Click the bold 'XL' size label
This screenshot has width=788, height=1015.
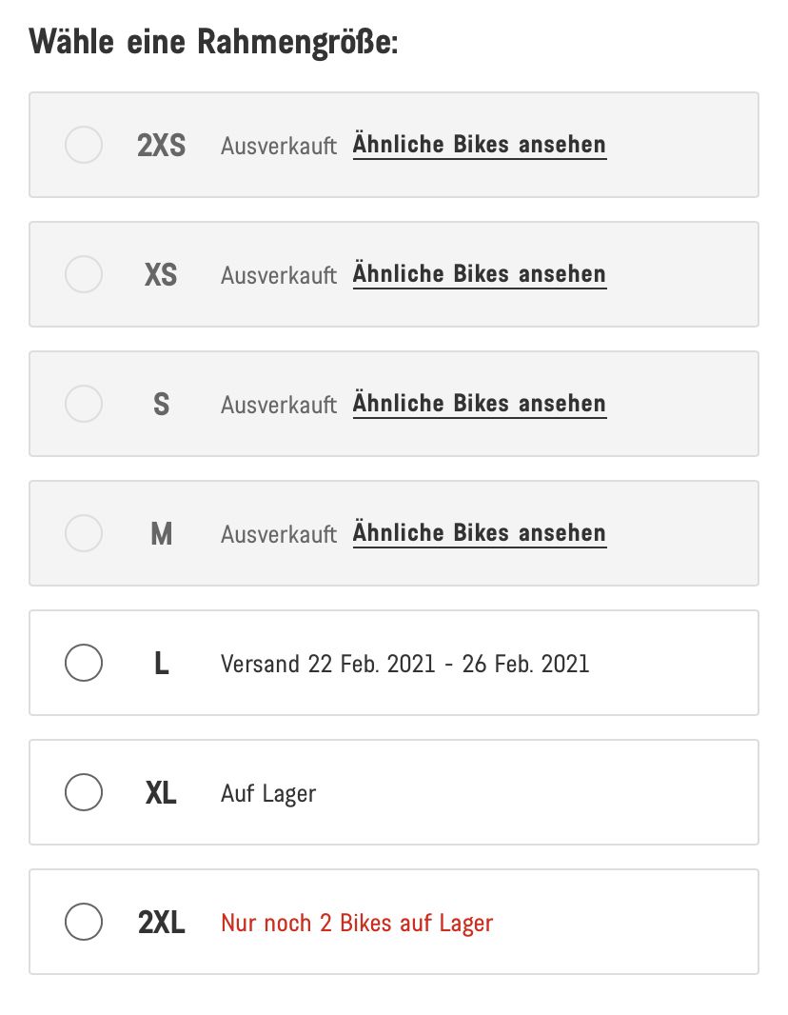pyautogui.click(x=161, y=793)
